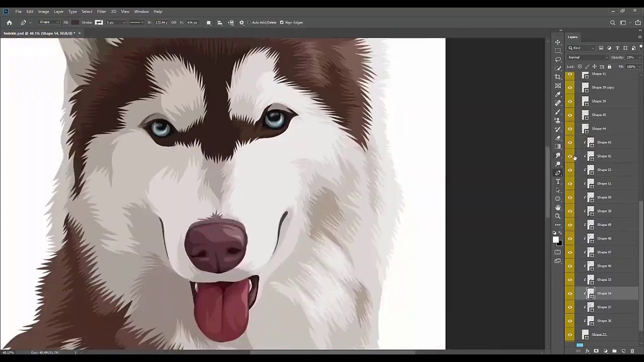Select the Pen tool in toolbox
Image resolution: width=644 pixels, height=362 pixels.
click(558, 173)
